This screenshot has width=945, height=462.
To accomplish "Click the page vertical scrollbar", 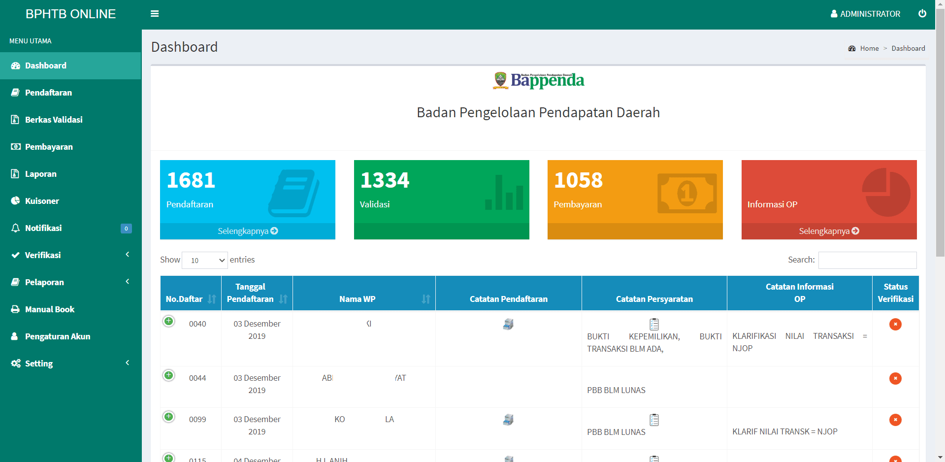I will pyautogui.click(x=940, y=133).
